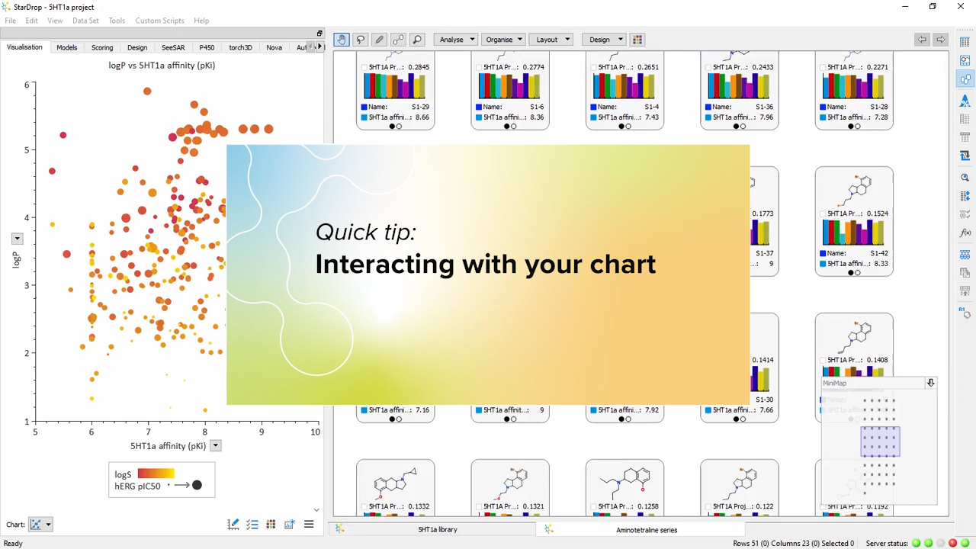The image size is (976, 549).
Task: Select the pencil draw tool
Action: [379, 40]
